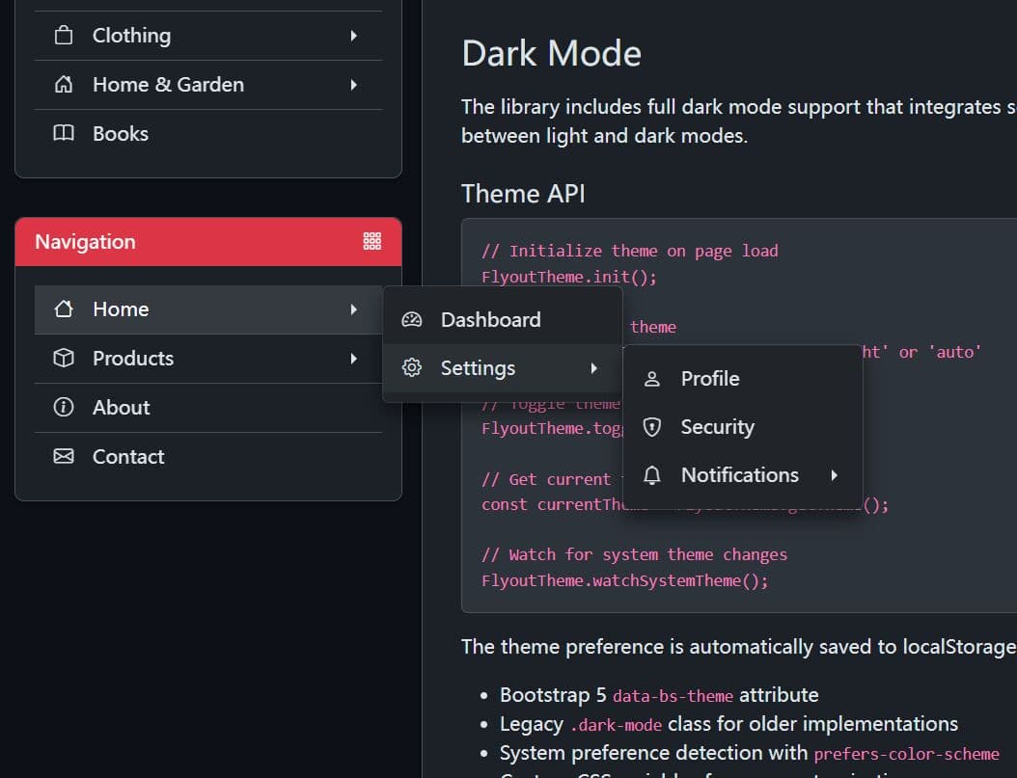Click the bell icon next to Notifications

(x=653, y=474)
